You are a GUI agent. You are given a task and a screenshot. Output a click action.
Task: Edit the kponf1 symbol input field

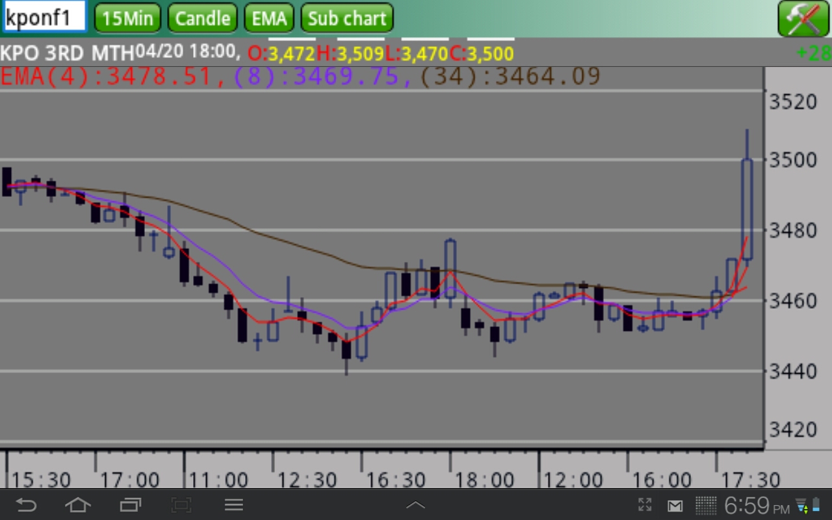(x=44, y=18)
